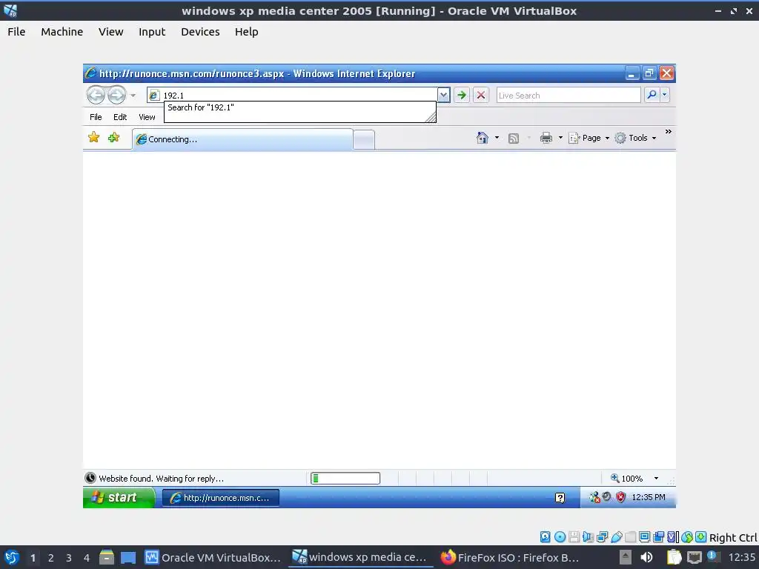Open the host application menu launcher
Screen dimensions: 759x569
[x=12, y=557]
